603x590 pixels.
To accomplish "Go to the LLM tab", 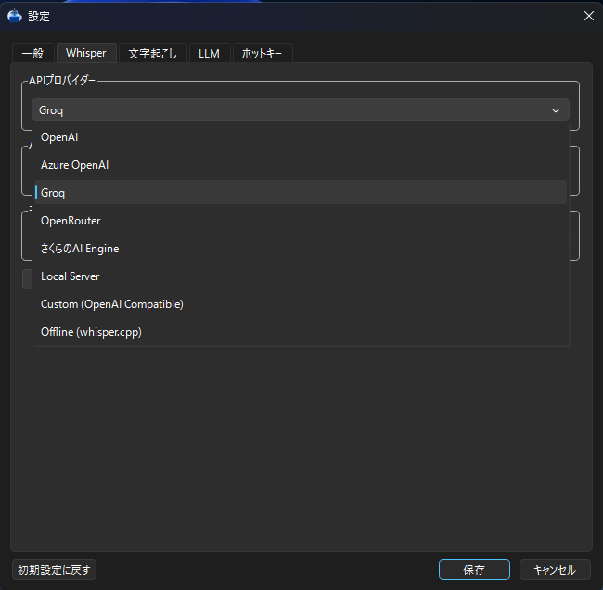I will 209,54.
